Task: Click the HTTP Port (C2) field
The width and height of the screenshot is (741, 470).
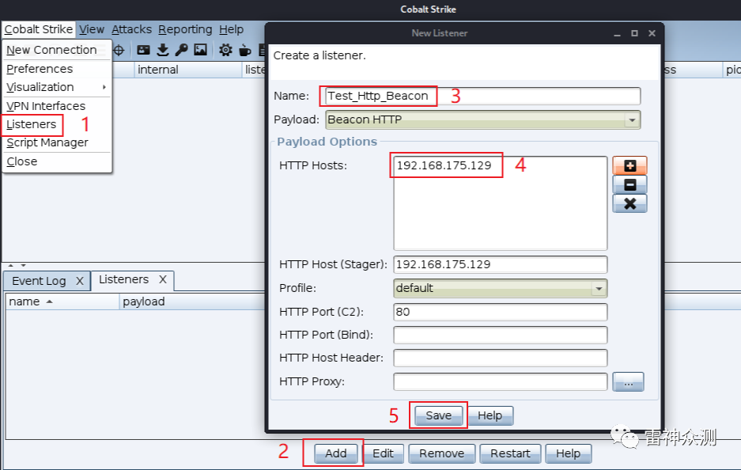Action: (500, 312)
